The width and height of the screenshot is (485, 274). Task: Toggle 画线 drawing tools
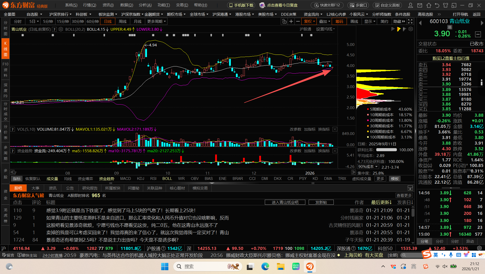pyautogui.click(x=354, y=22)
